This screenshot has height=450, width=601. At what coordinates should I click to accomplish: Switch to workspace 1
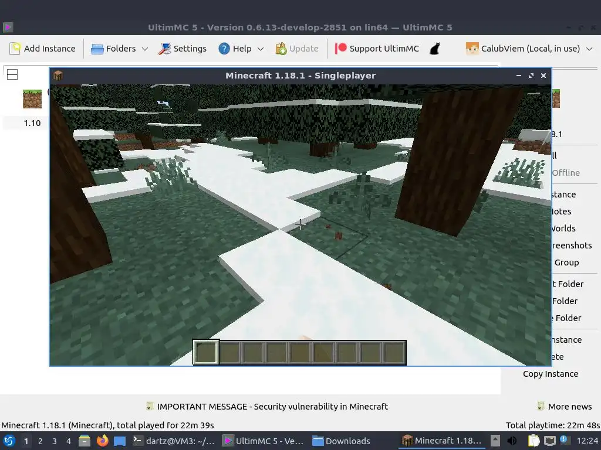pos(26,441)
